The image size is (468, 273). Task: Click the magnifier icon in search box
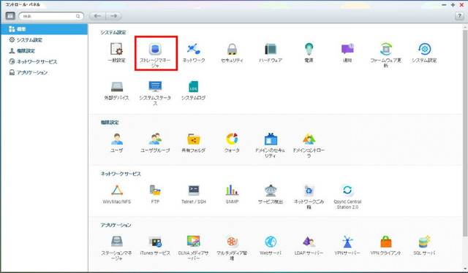78,16
